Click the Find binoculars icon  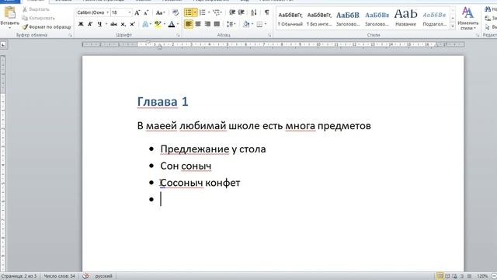point(488,9)
